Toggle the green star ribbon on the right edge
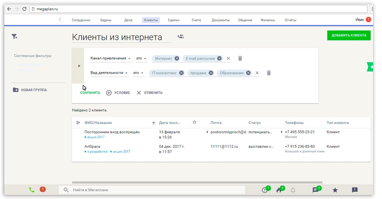 [x=370, y=67]
